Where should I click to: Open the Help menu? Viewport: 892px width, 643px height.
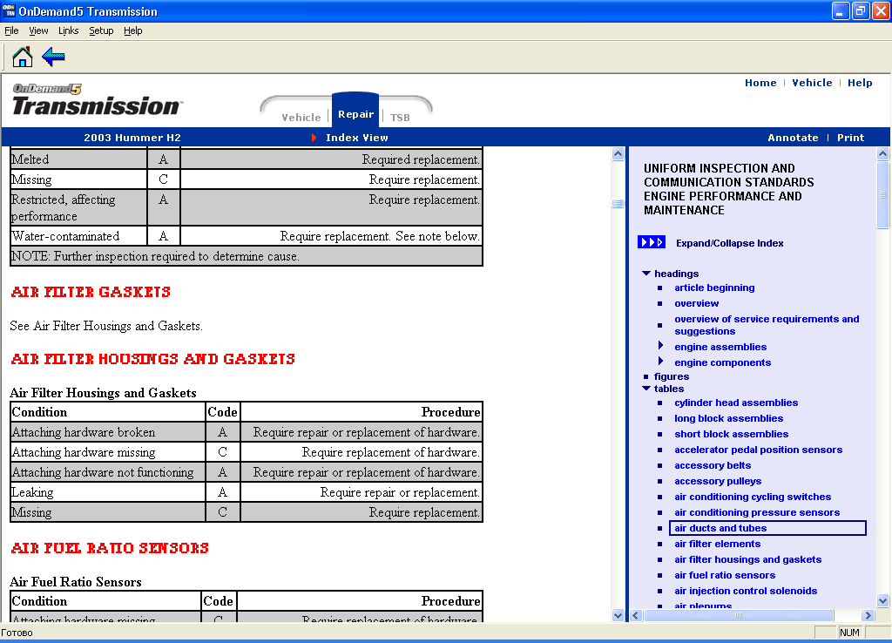(x=133, y=30)
